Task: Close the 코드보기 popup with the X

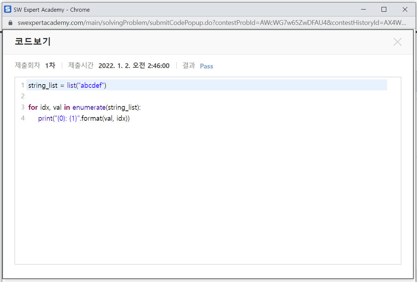Action: [397, 42]
